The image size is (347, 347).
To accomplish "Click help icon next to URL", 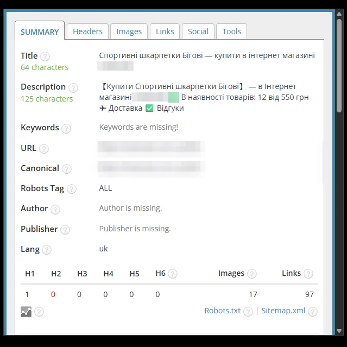I will pyautogui.click(x=44, y=149).
